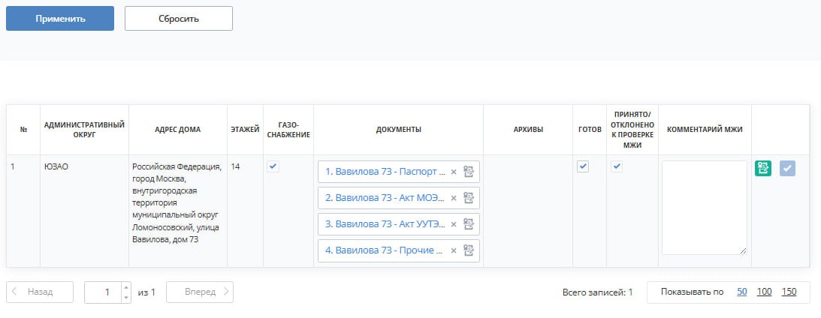This screenshot has height=318, width=821.
Task: Click the blue checkmark confirm icon
Action: [x=787, y=168]
